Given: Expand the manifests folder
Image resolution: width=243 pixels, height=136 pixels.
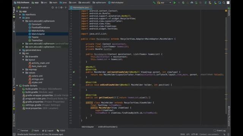Looking at the screenshot, I should (20, 15).
